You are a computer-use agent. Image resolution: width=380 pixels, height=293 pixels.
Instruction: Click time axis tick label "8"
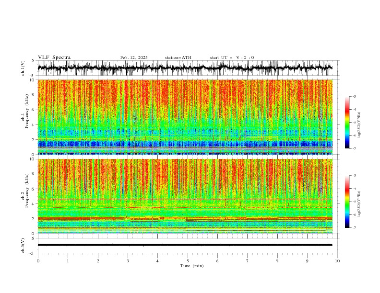pyautogui.click(x=277, y=261)
